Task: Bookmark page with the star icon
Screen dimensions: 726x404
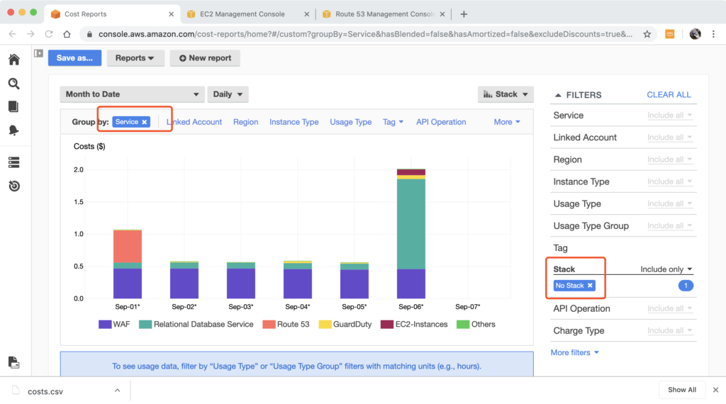Action: coord(647,34)
